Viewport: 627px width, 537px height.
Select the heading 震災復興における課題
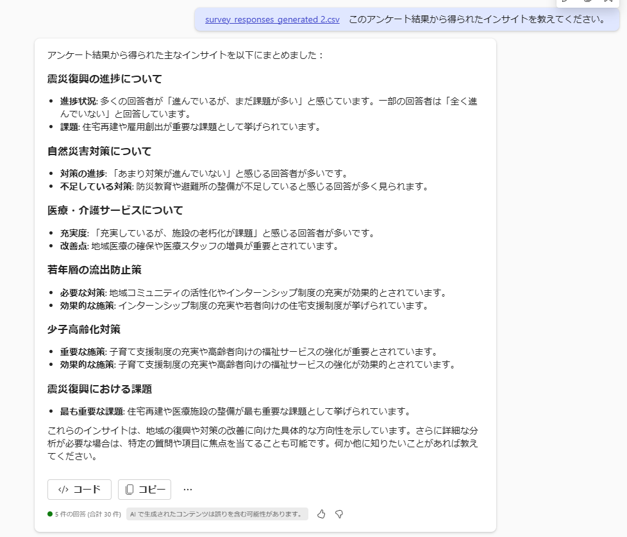coord(99,389)
